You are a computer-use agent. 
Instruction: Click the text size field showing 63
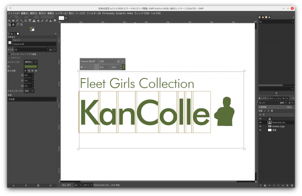coord(31,50)
